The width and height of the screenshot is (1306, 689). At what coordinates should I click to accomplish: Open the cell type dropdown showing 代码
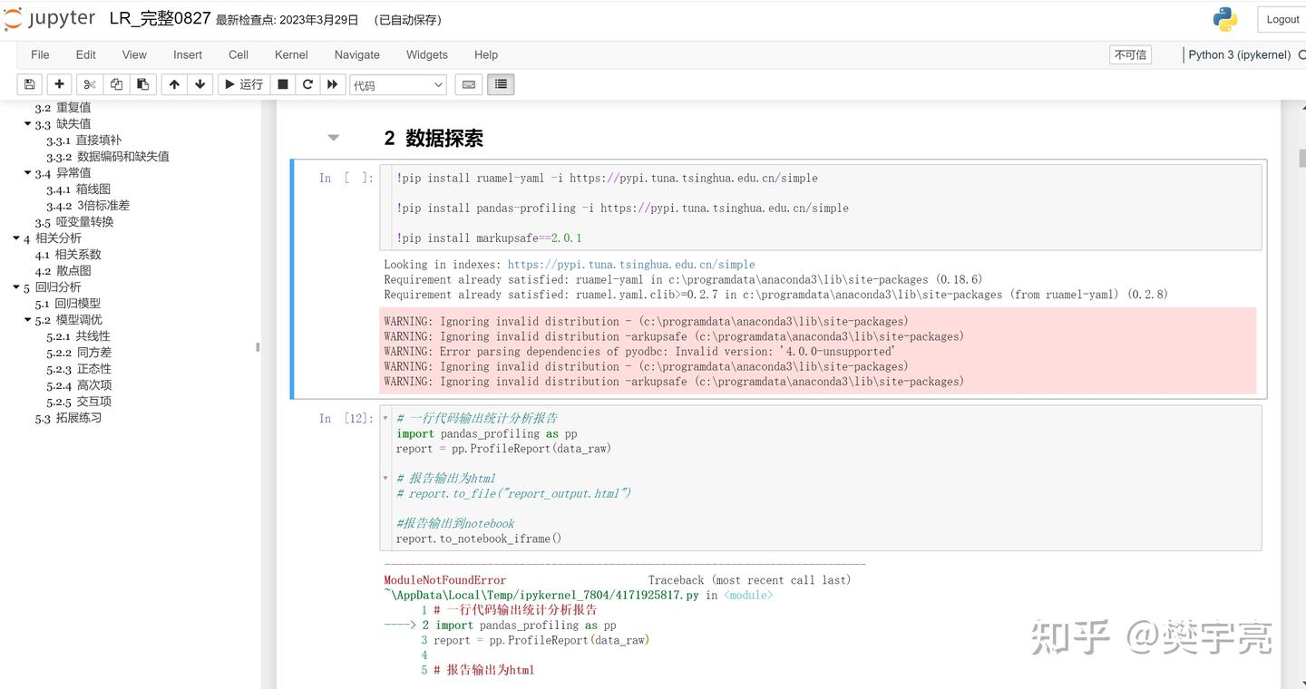(397, 83)
